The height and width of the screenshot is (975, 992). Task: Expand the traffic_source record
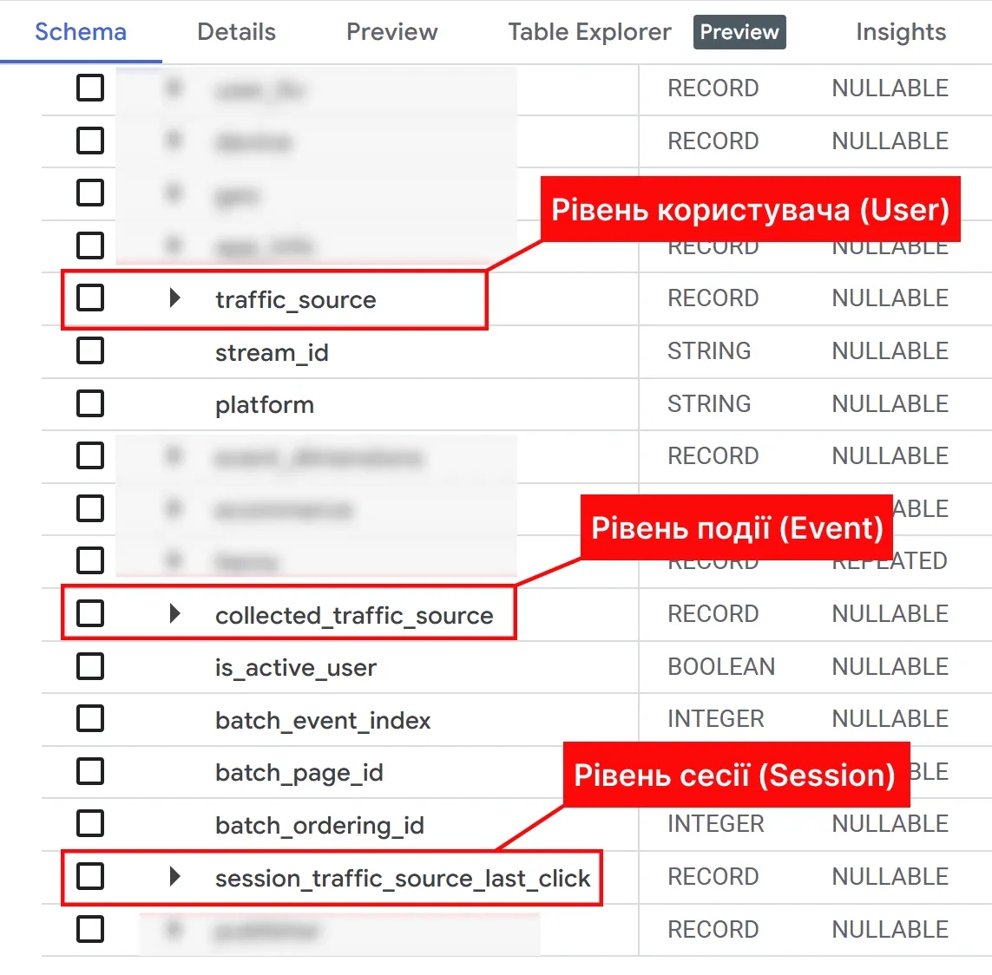pyautogui.click(x=175, y=298)
